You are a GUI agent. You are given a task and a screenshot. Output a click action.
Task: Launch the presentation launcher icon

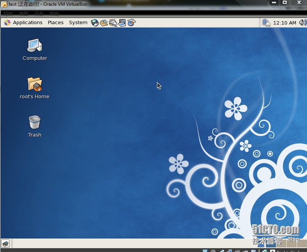click(122, 23)
